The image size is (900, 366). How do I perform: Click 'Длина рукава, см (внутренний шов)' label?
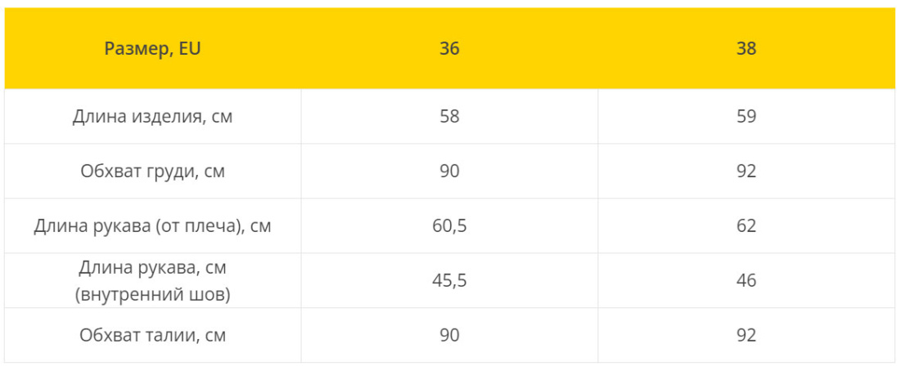[x=153, y=281]
